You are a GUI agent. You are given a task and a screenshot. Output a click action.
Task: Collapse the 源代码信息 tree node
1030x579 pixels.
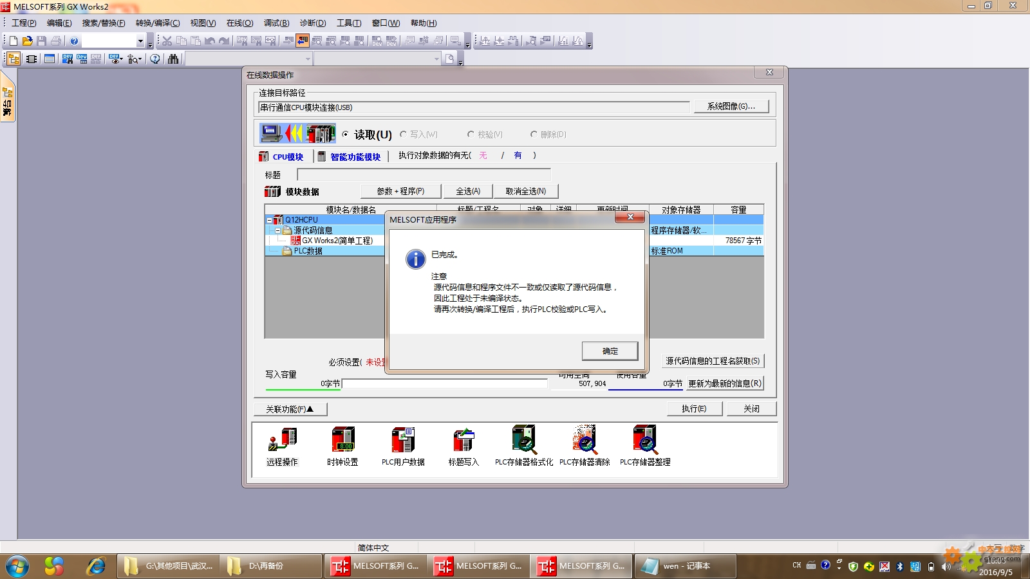point(277,230)
